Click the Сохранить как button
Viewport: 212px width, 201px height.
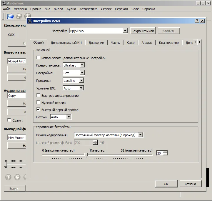tap(143, 31)
